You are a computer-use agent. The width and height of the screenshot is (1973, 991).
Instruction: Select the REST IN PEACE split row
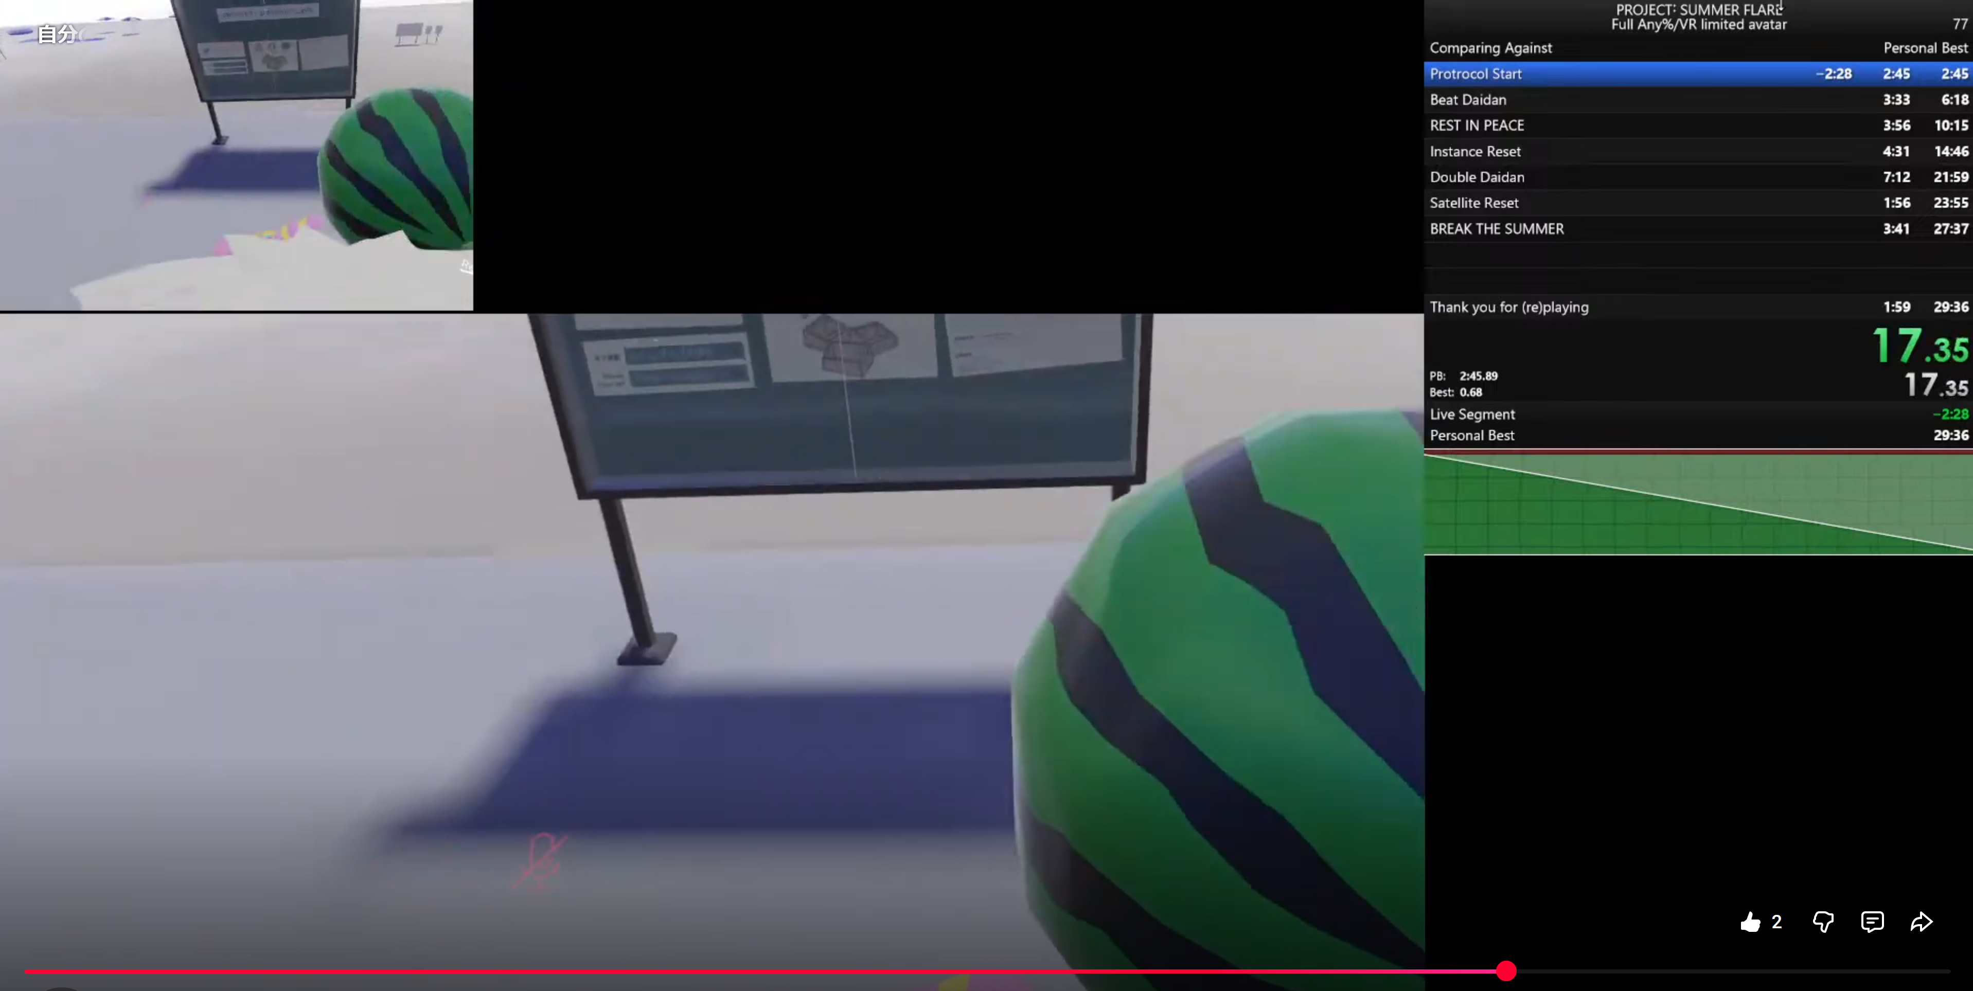coord(1697,125)
